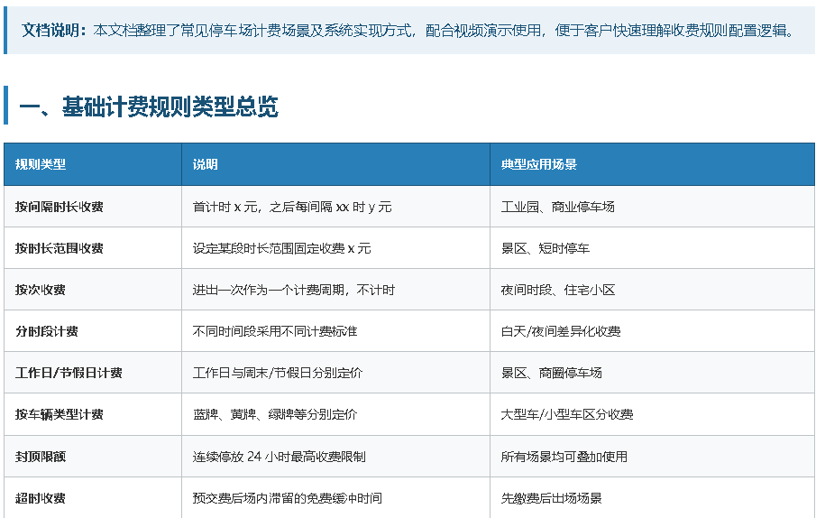Click the 文档说明 note box
This screenshot has height=518, width=816.
[409, 30]
